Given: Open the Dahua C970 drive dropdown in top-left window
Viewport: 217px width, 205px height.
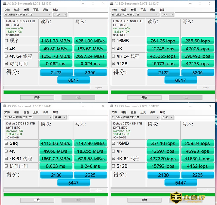Looking at the screenshot, I should (28, 15).
